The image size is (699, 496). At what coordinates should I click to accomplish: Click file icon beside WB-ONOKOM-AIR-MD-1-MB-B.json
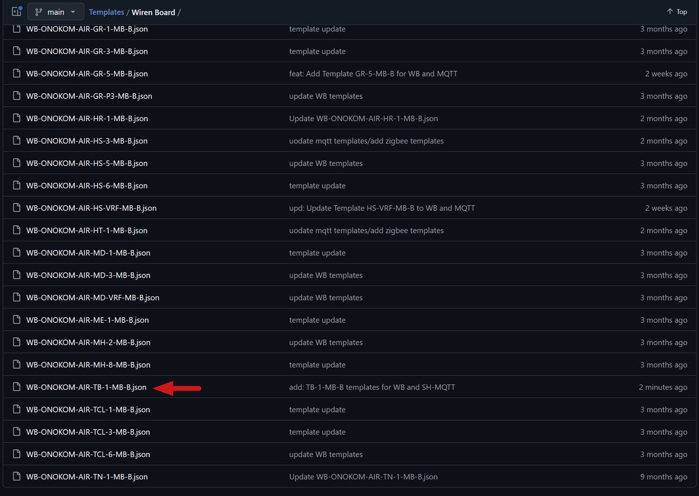[x=17, y=252]
